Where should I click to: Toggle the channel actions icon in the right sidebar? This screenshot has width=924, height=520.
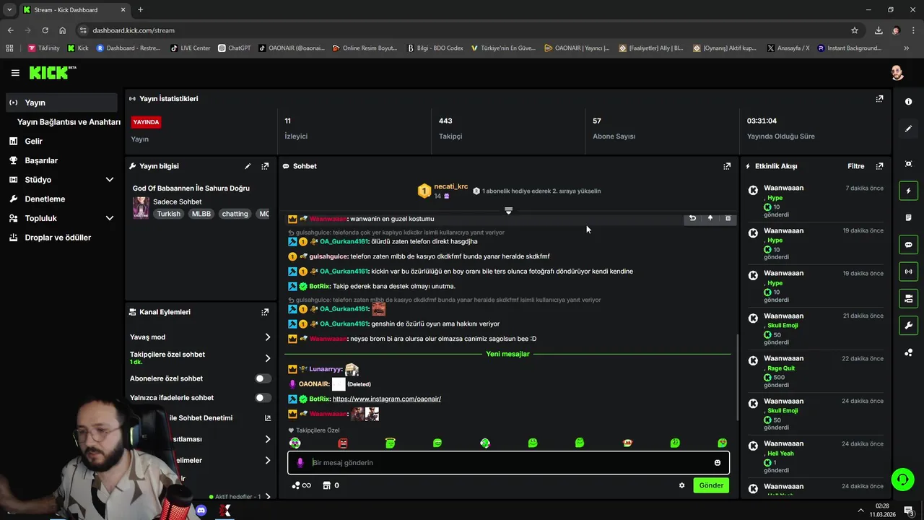908,298
